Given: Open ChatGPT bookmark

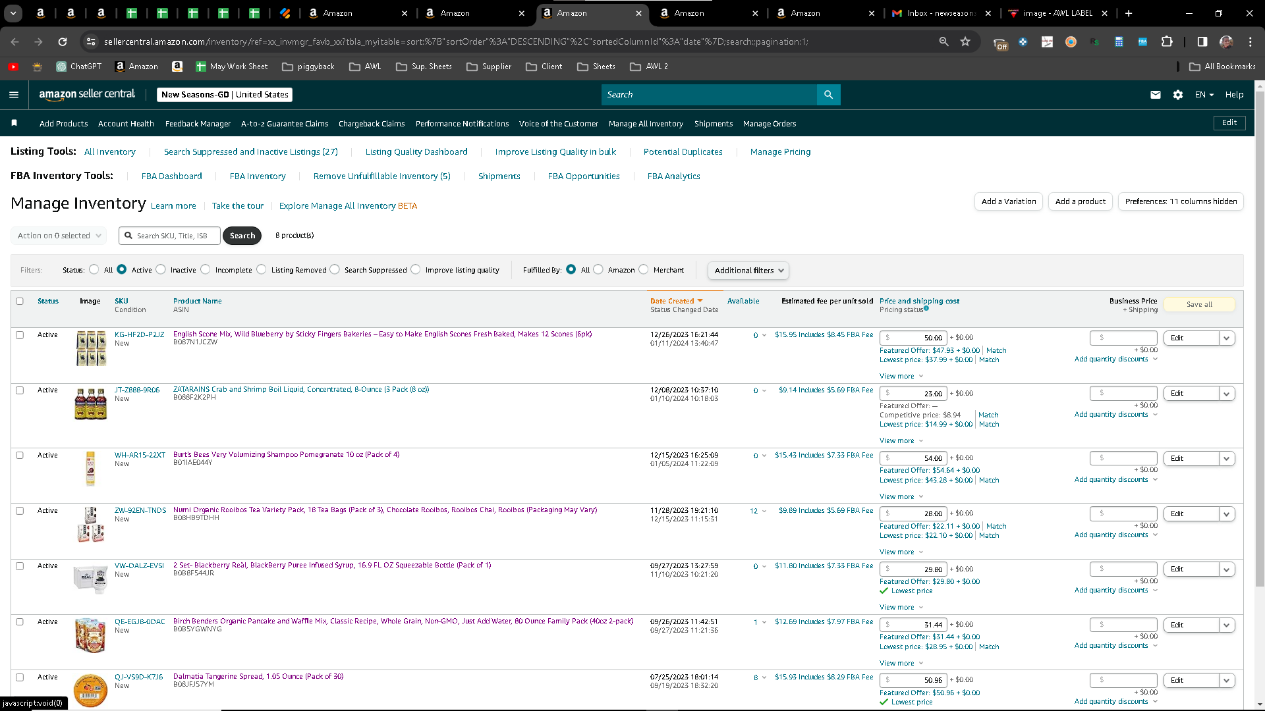Looking at the screenshot, I should pos(79,66).
